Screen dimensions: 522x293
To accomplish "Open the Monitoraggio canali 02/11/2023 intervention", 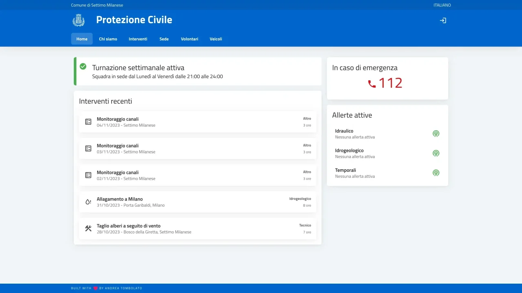I will [x=197, y=175].
